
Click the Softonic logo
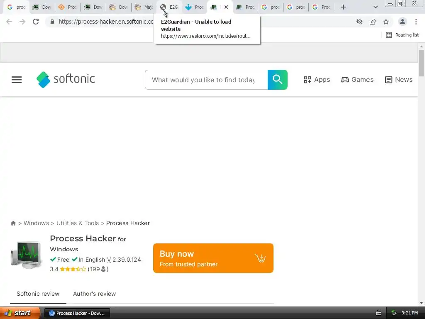point(66,79)
